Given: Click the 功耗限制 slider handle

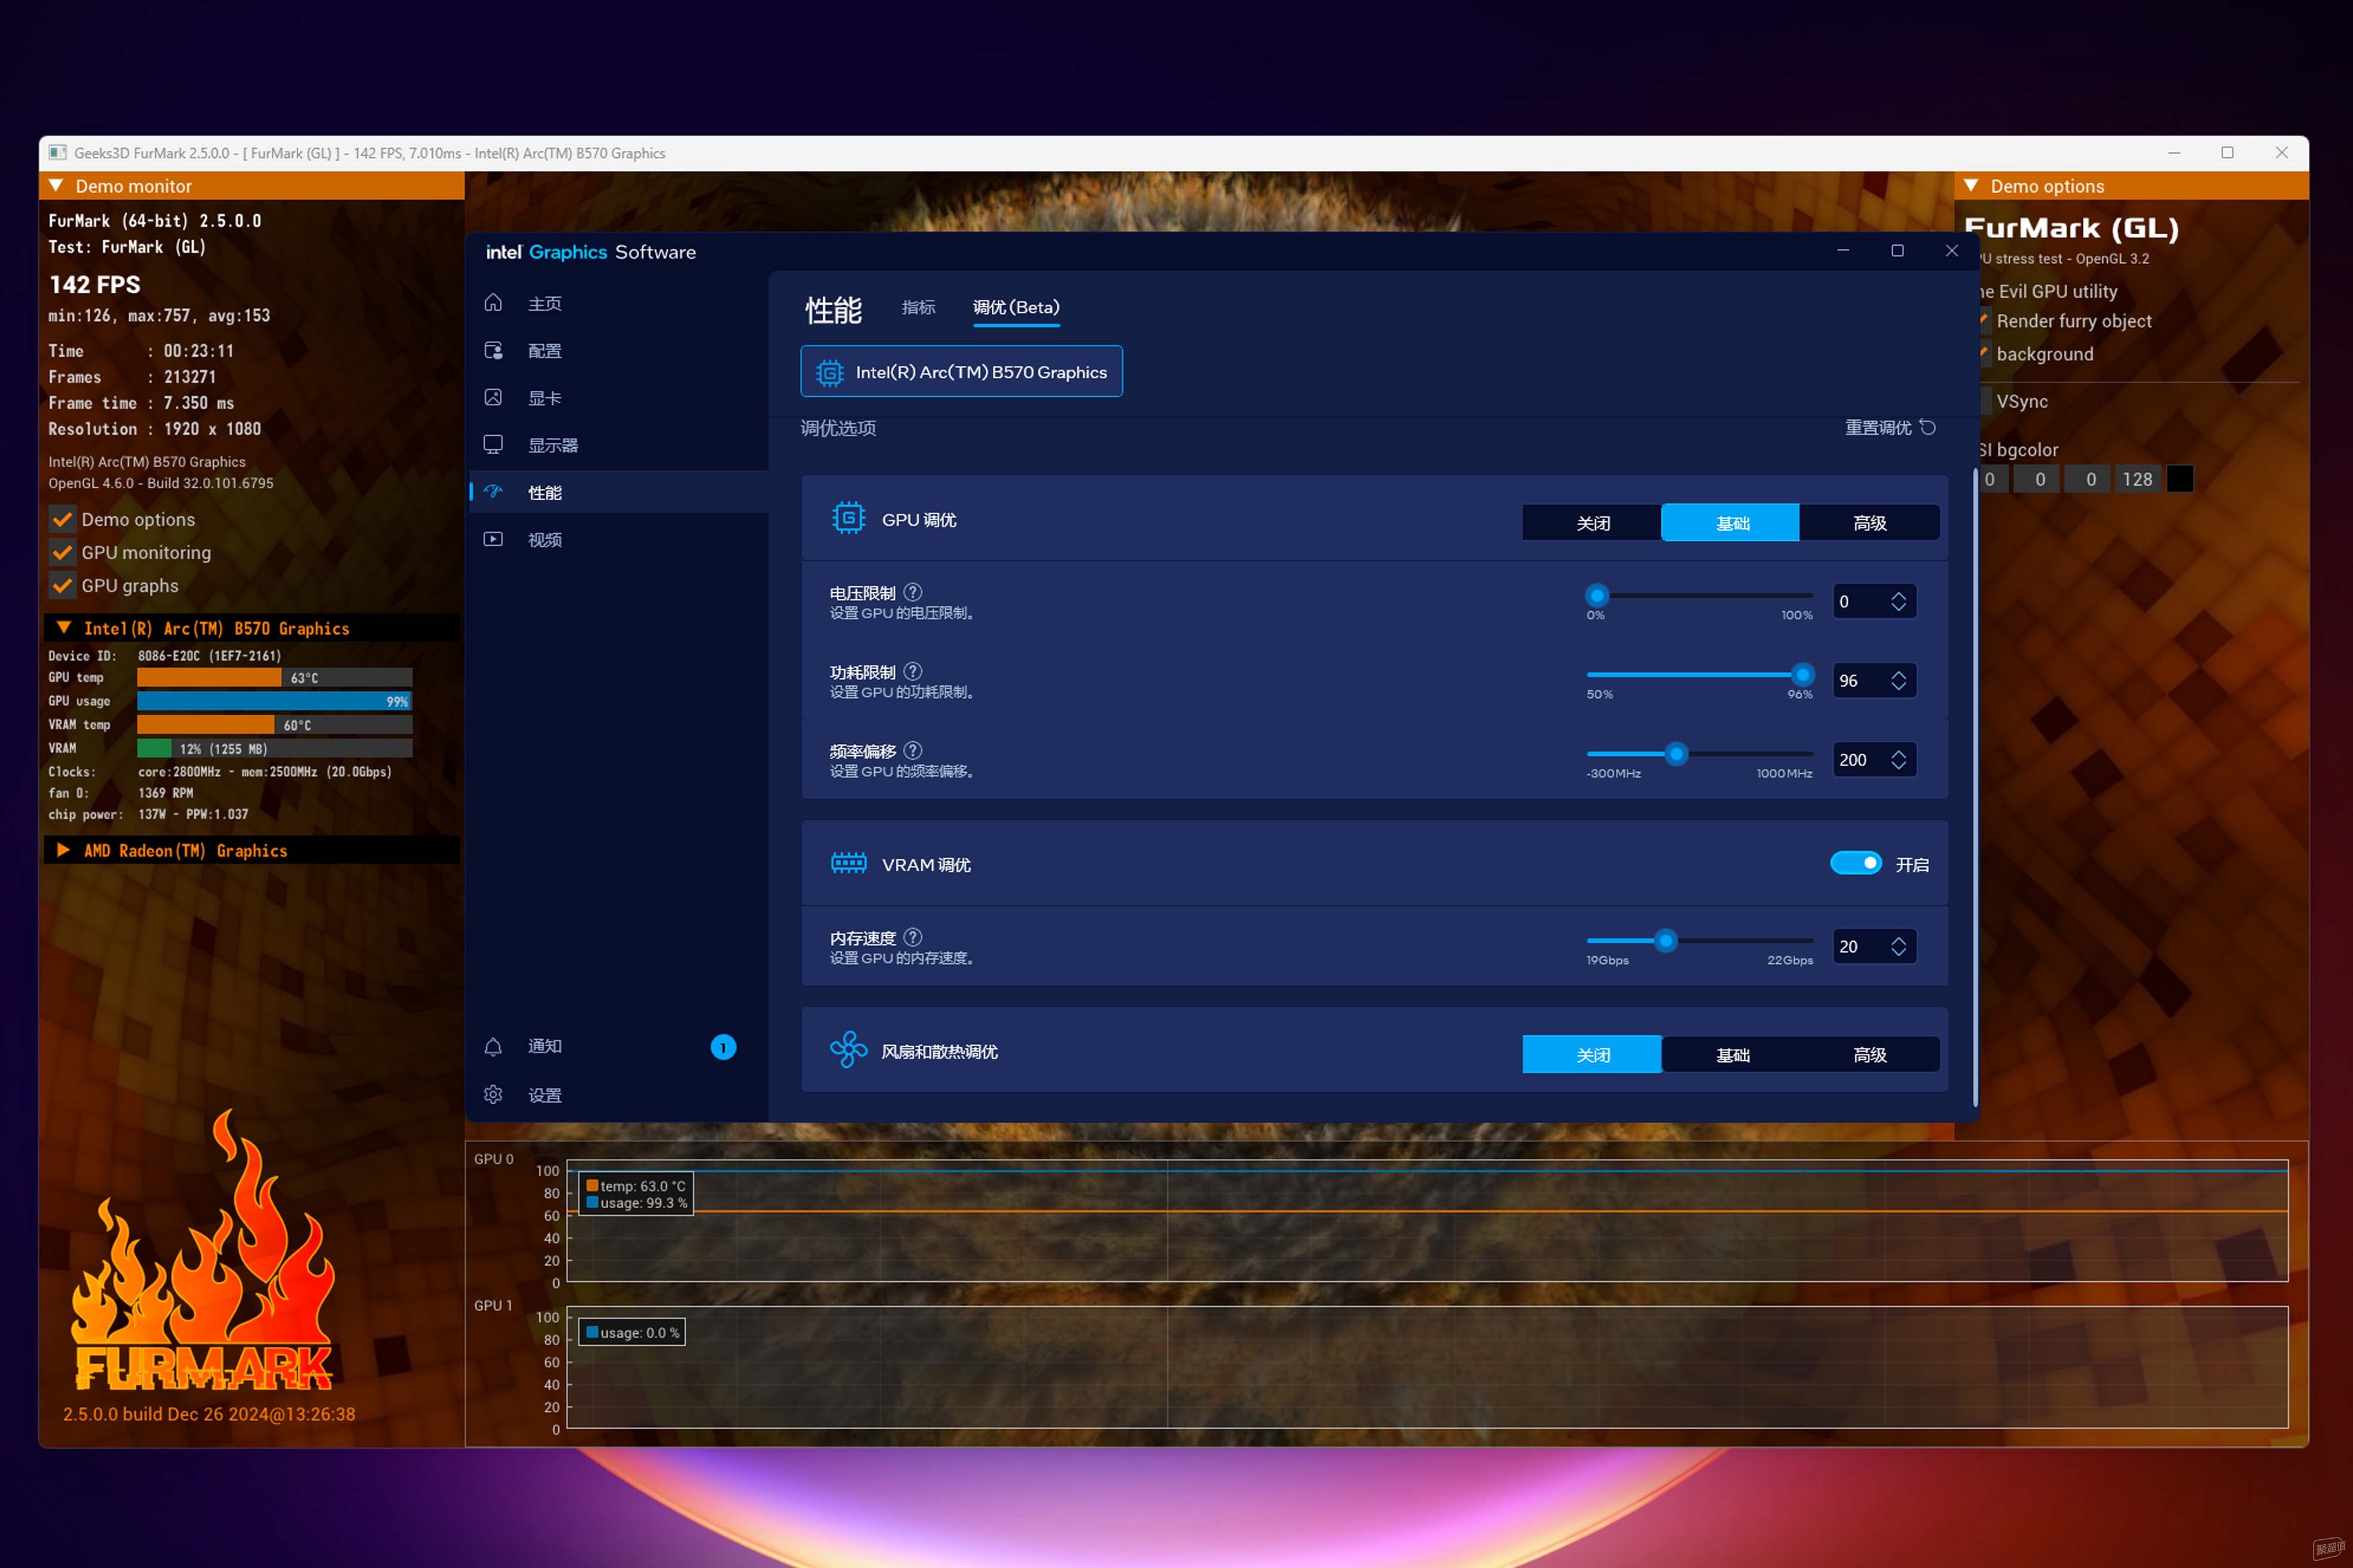Looking at the screenshot, I should (1802, 674).
